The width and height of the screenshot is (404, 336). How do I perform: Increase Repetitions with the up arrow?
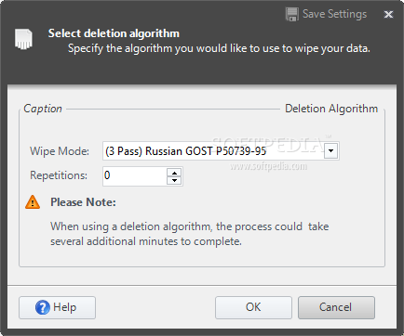[174, 173]
